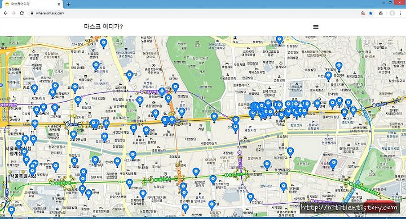
Task: Select the pin directly above 삼성빌딩 by 종로3가 station
Action: pyautogui.click(x=175, y=88)
